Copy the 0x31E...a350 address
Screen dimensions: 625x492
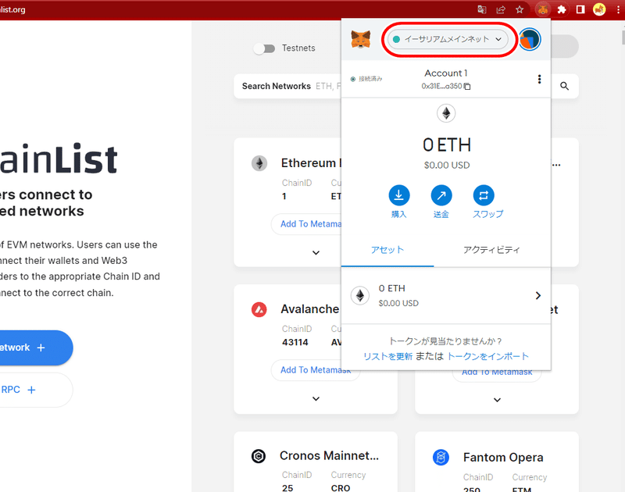click(445, 86)
